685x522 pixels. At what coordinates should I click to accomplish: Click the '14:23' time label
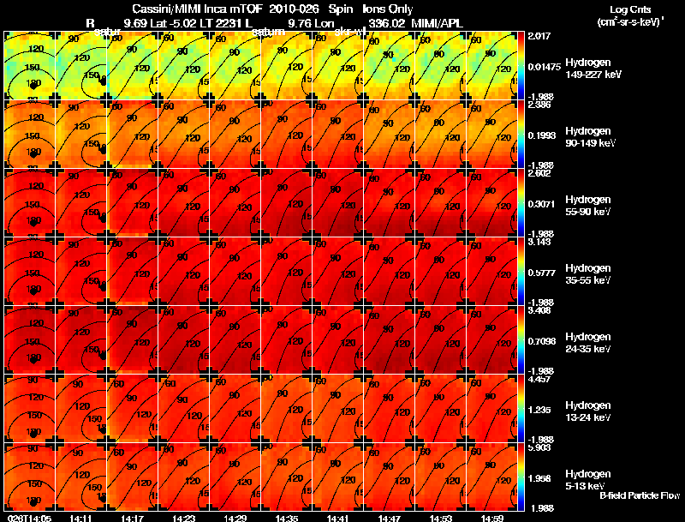tap(183, 519)
